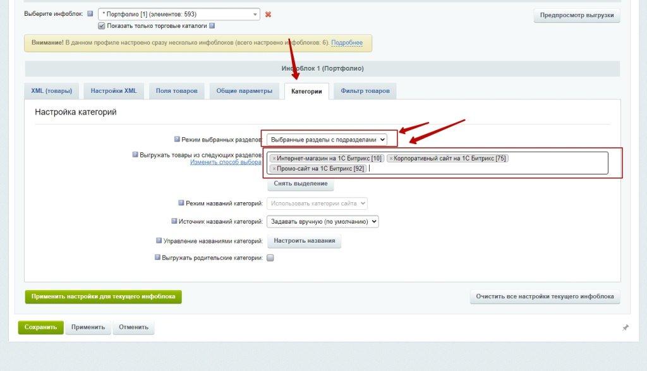Enable 'Выгружать родительские категории' checkbox
Screen dimensions: 647x371
pos(270,258)
